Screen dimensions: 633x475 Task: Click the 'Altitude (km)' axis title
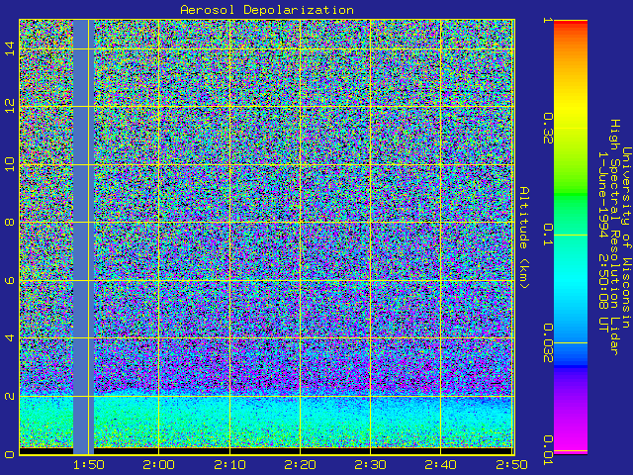click(x=523, y=237)
